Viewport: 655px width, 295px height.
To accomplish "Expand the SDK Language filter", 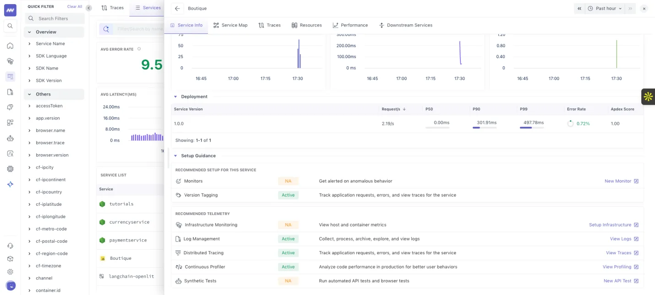I will coord(29,56).
